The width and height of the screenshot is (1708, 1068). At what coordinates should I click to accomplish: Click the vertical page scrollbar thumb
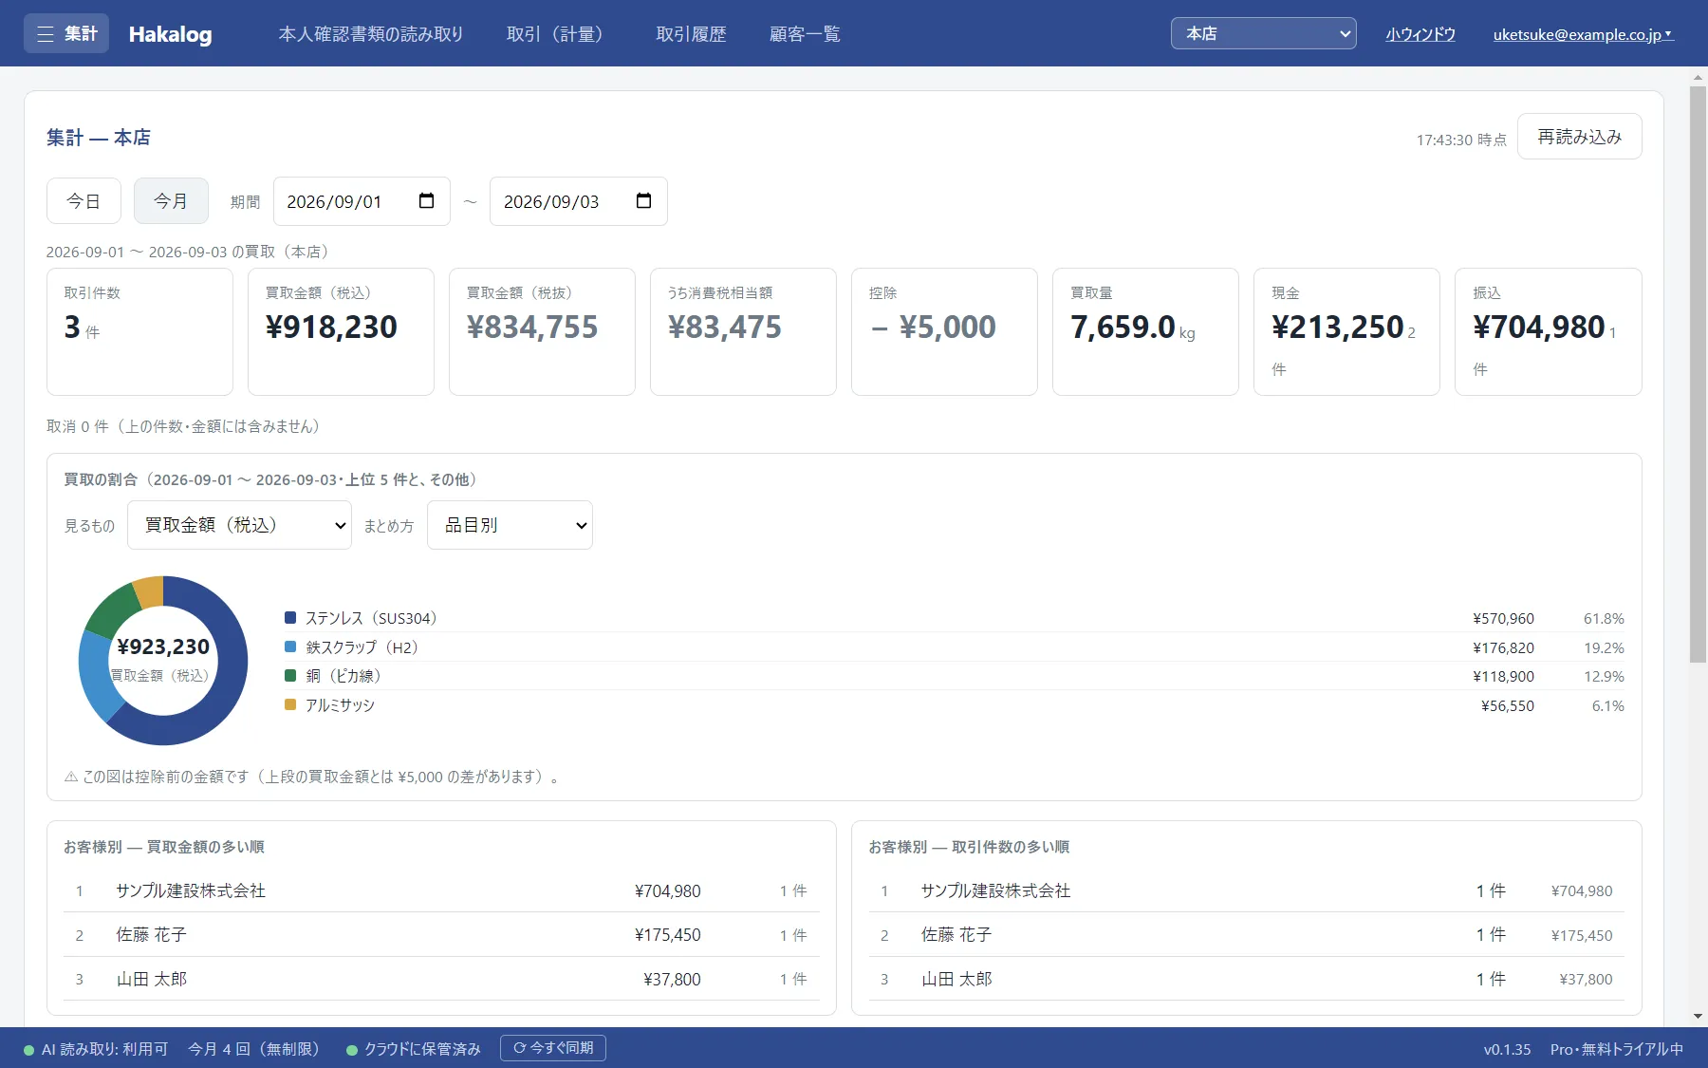[x=1698, y=375]
